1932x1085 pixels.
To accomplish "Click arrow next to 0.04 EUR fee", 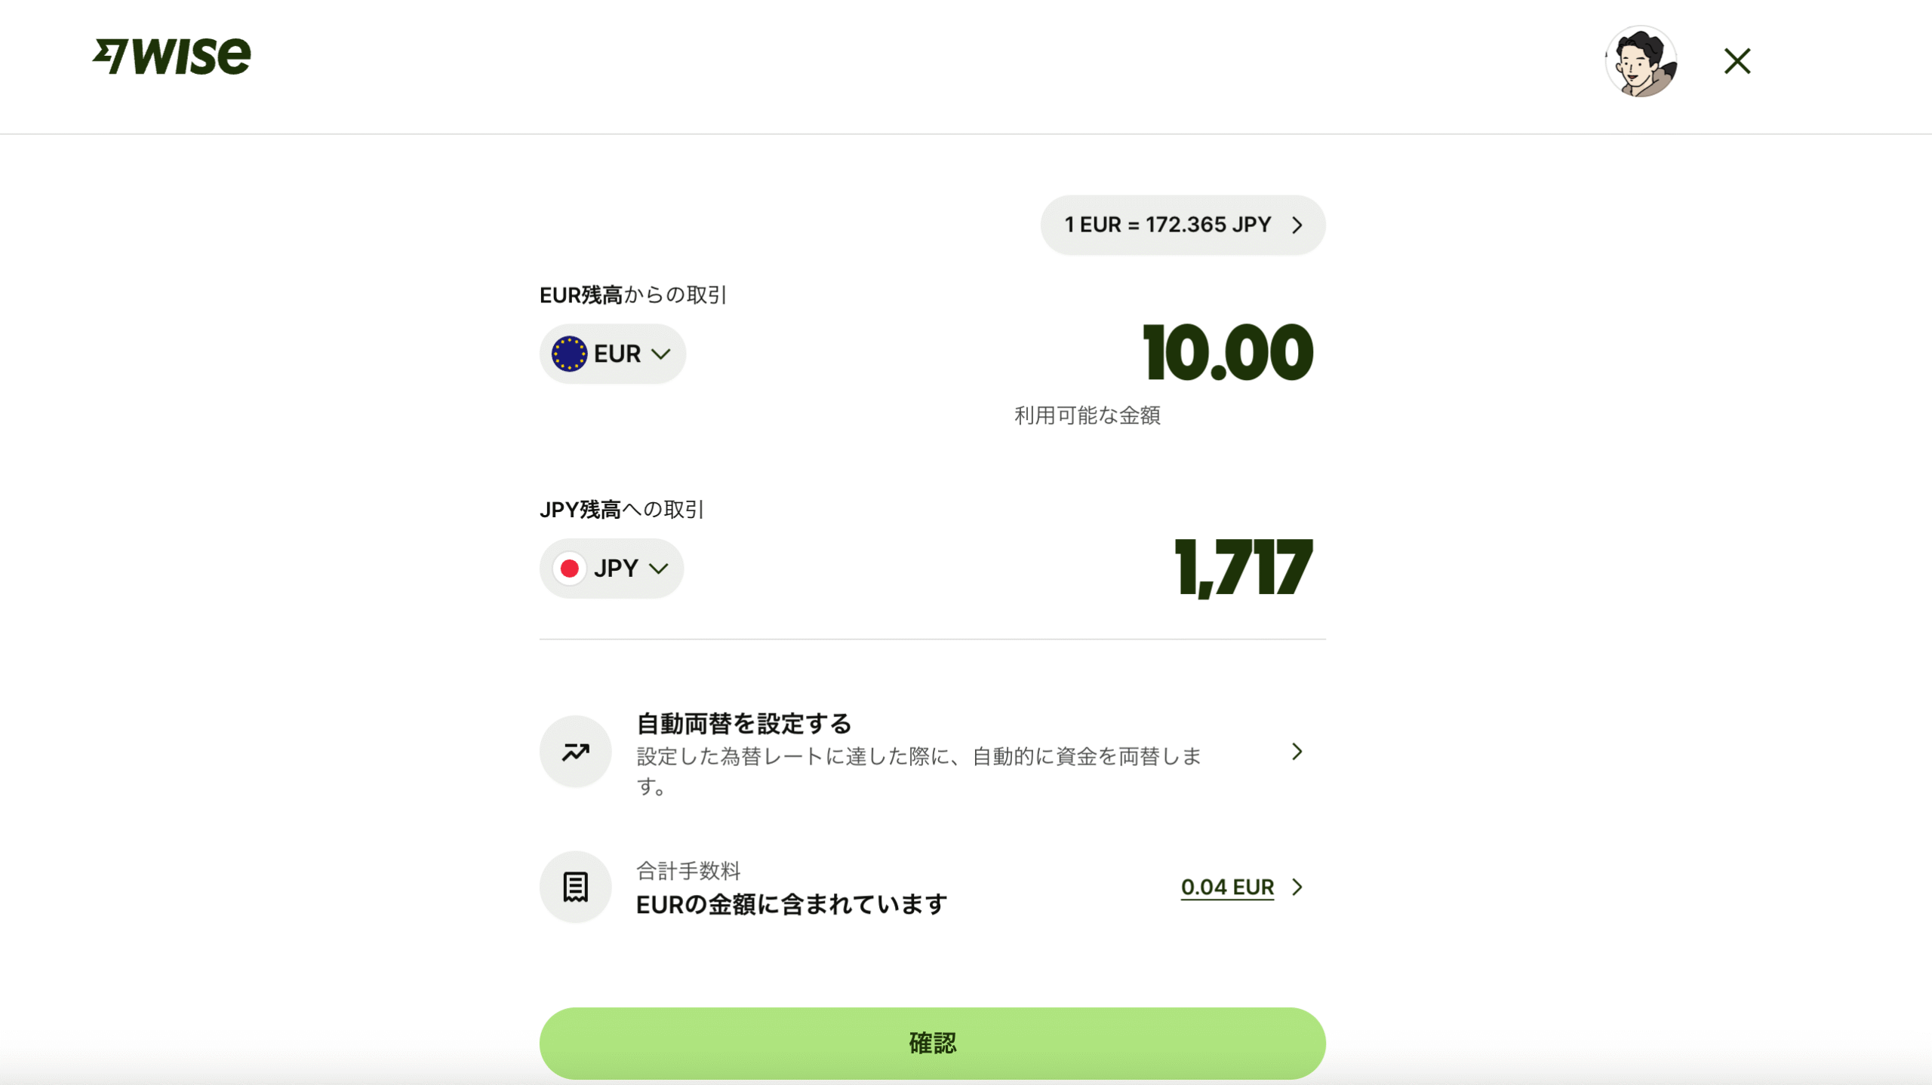I will tap(1297, 887).
